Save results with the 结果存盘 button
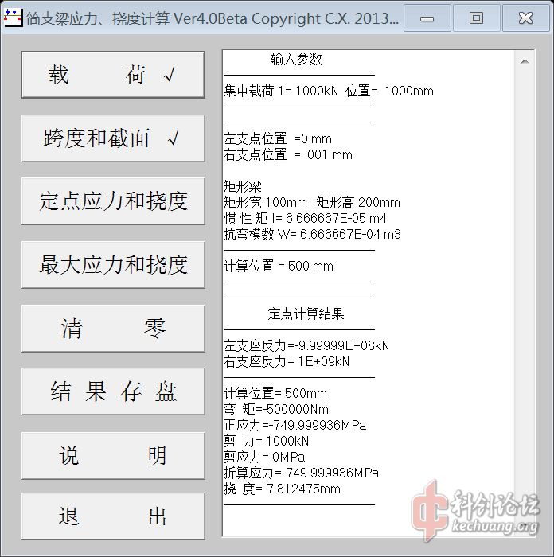The image size is (554, 557). pos(112,391)
